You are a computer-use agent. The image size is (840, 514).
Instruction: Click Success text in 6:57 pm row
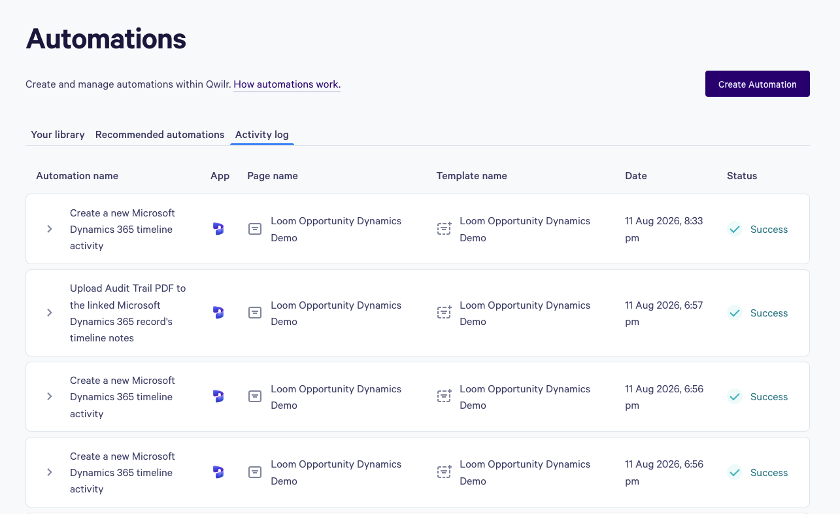tap(769, 313)
